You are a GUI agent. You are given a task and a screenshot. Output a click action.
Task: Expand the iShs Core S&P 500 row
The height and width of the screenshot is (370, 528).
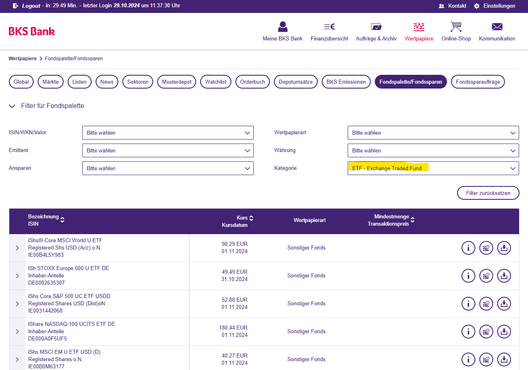click(x=17, y=304)
